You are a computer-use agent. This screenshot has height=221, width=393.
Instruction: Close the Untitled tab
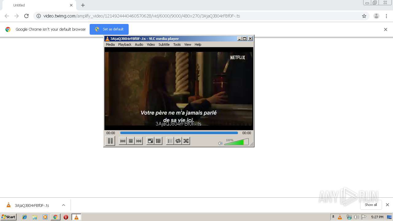pos(71,5)
